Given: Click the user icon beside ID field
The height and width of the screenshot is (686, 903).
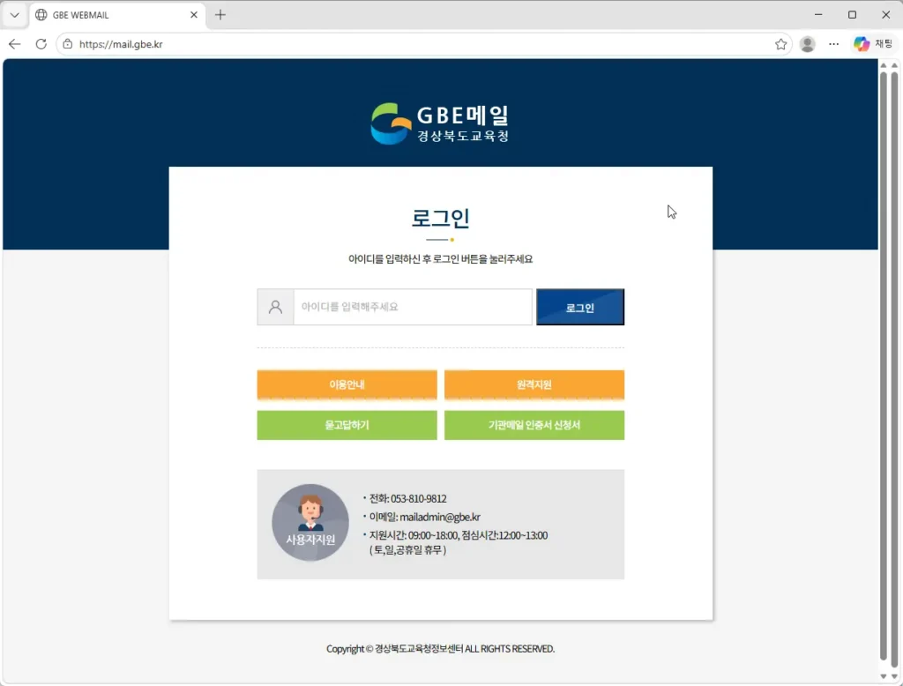Looking at the screenshot, I should pyautogui.click(x=275, y=307).
